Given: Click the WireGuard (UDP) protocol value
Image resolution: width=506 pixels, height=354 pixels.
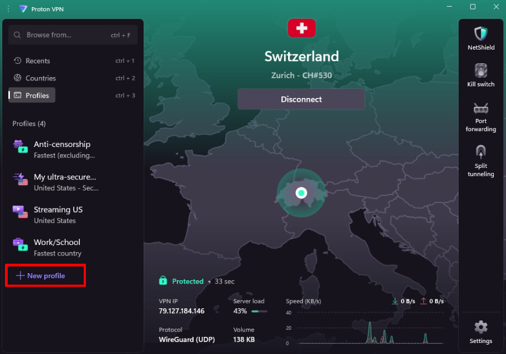Looking at the screenshot, I should pyautogui.click(x=187, y=339).
